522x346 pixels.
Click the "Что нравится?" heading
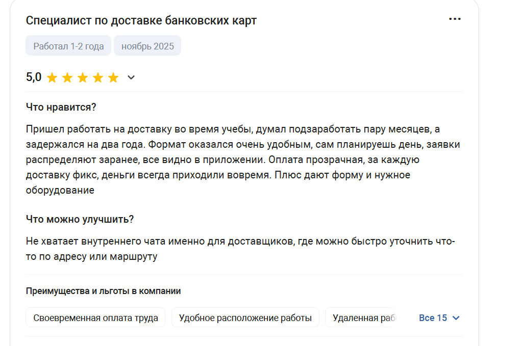coord(61,107)
